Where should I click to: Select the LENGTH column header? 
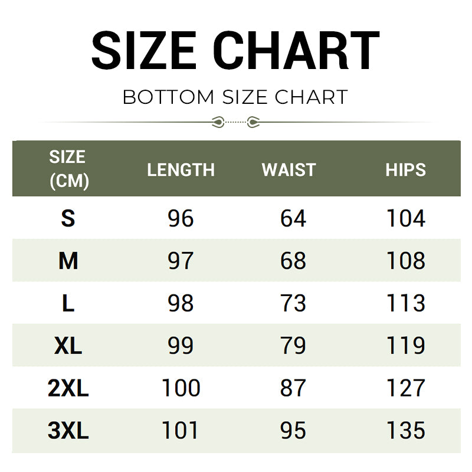[x=181, y=170]
